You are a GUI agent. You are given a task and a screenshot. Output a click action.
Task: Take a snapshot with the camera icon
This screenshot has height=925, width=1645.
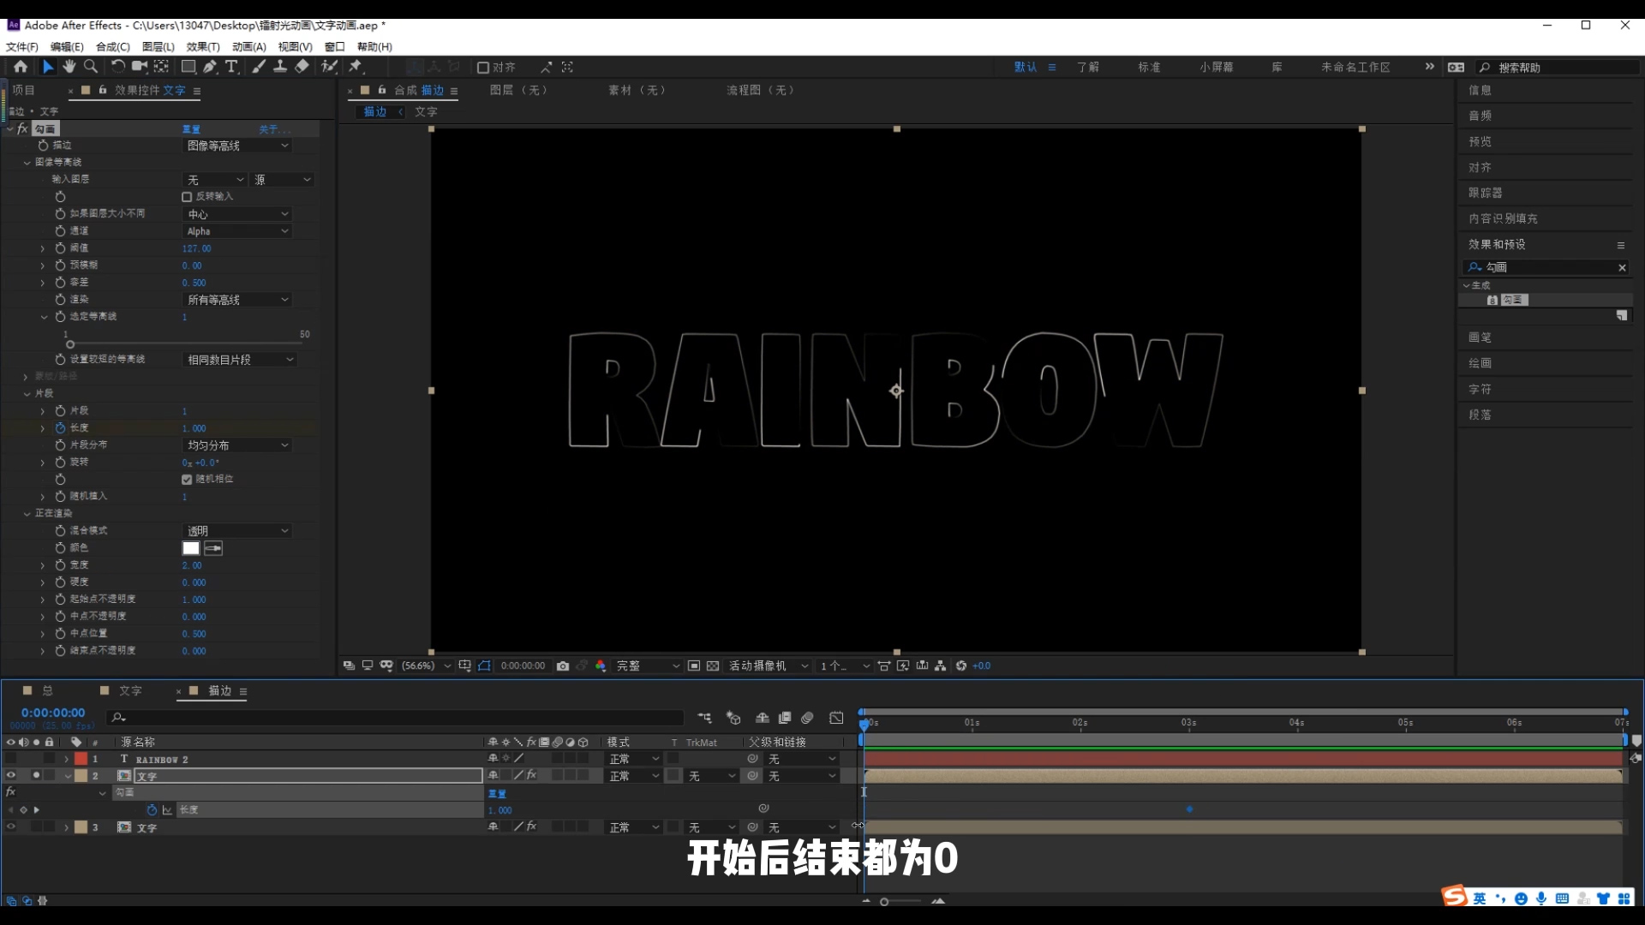[x=563, y=665]
